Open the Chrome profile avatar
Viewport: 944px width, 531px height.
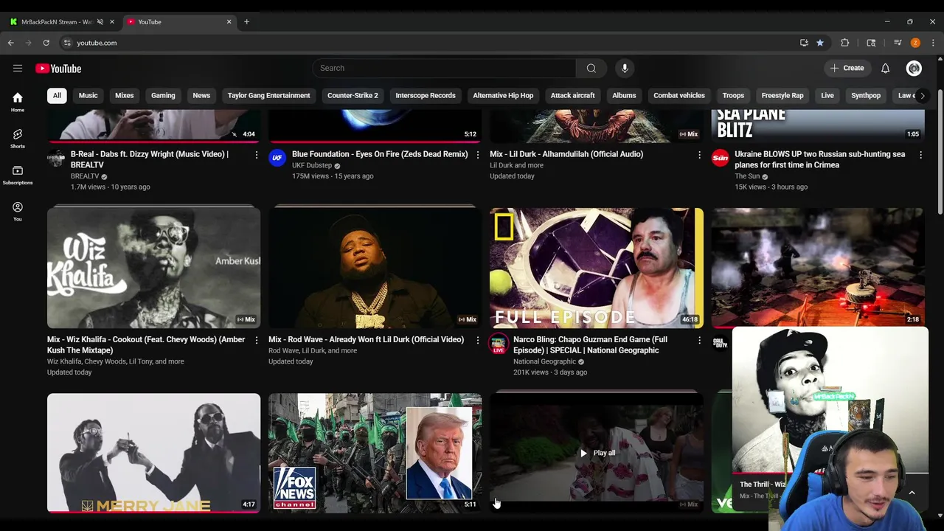click(915, 43)
